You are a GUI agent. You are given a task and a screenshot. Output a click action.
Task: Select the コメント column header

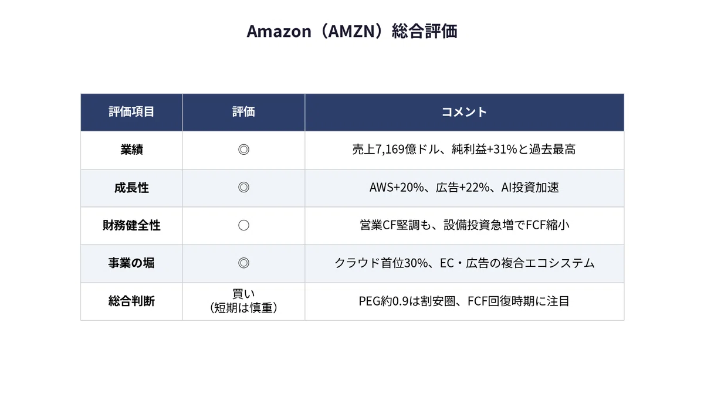(x=464, y=112)
